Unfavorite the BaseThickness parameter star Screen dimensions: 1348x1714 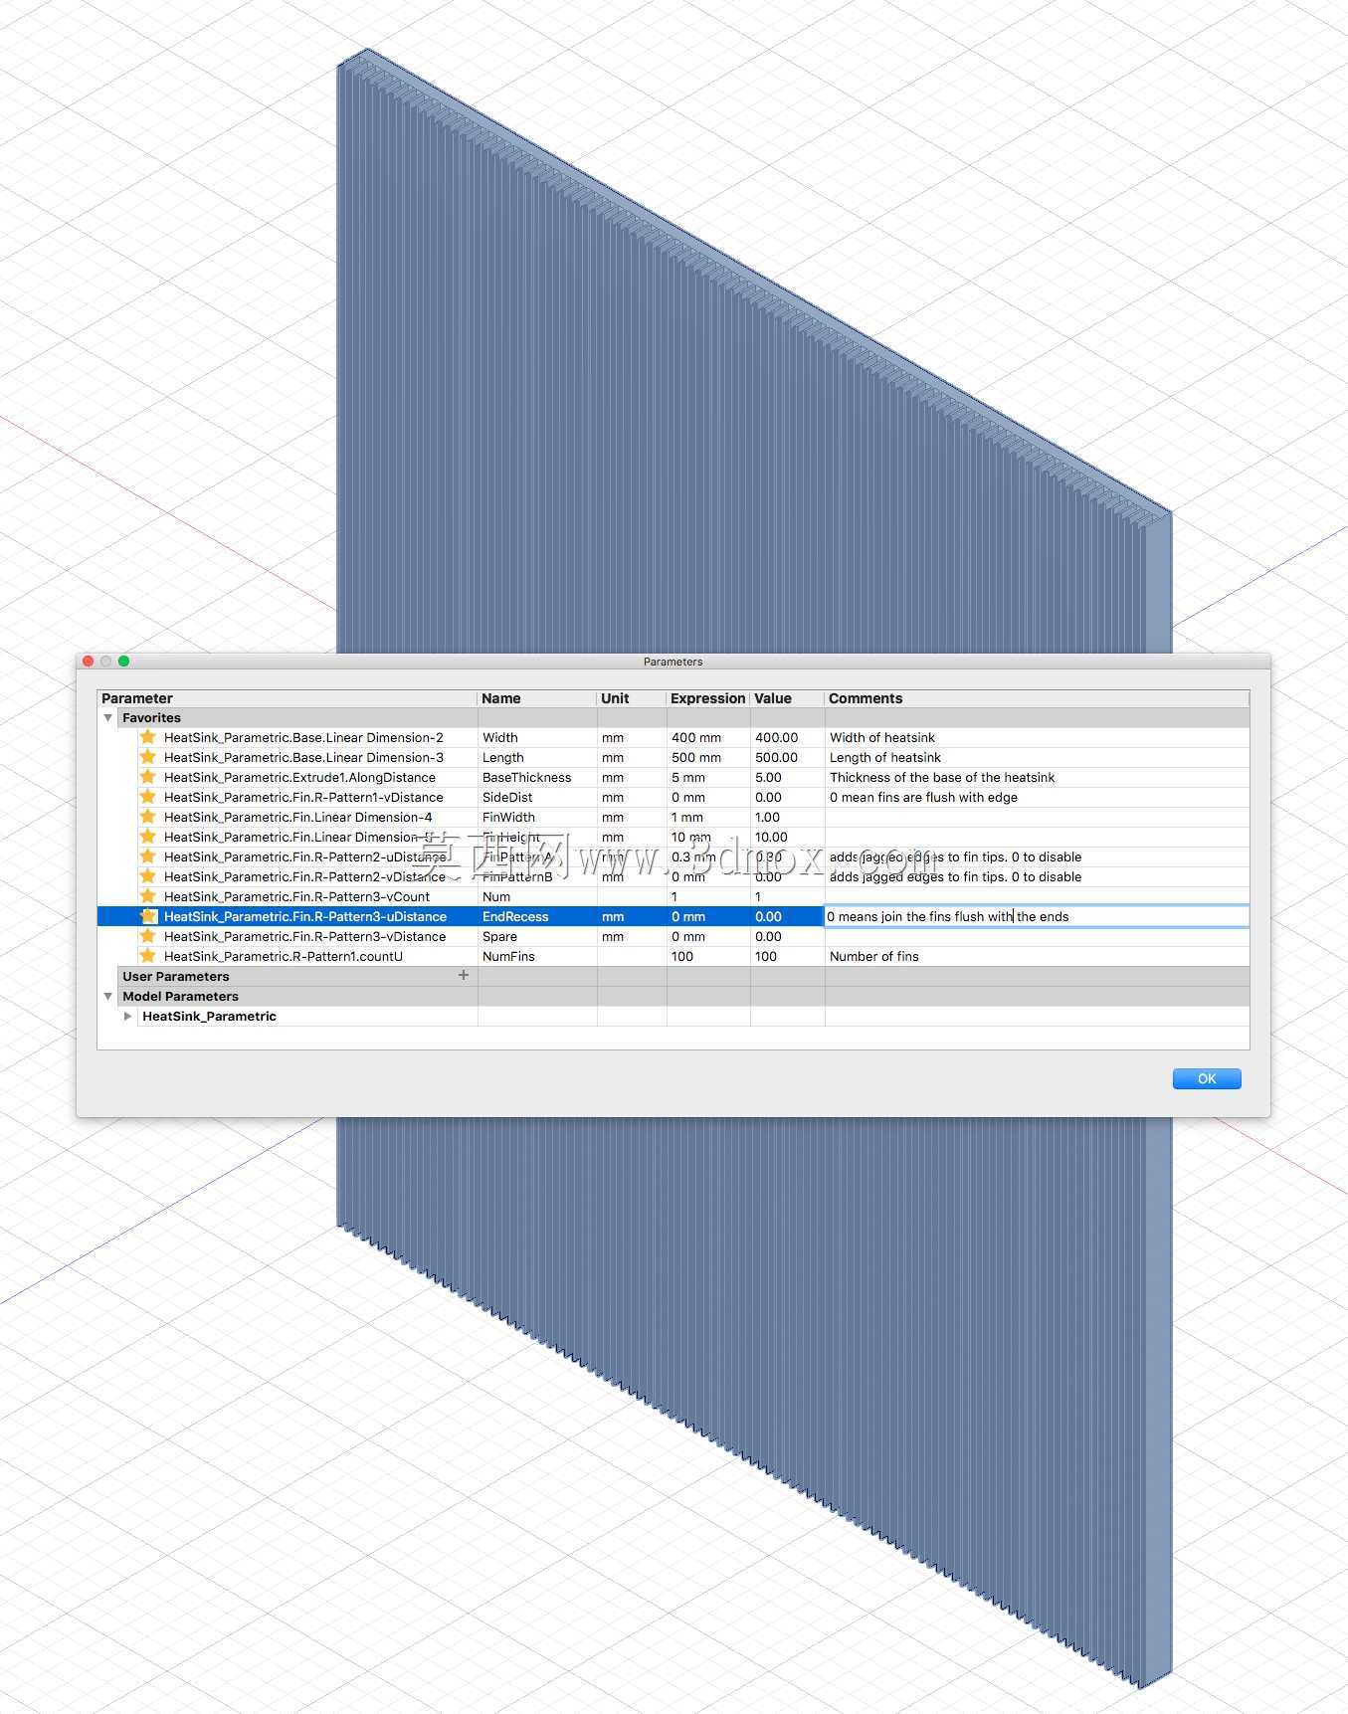[x=148, y=777]
